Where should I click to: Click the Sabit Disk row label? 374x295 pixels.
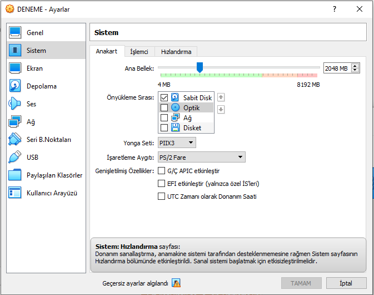(x=197, y=97)
